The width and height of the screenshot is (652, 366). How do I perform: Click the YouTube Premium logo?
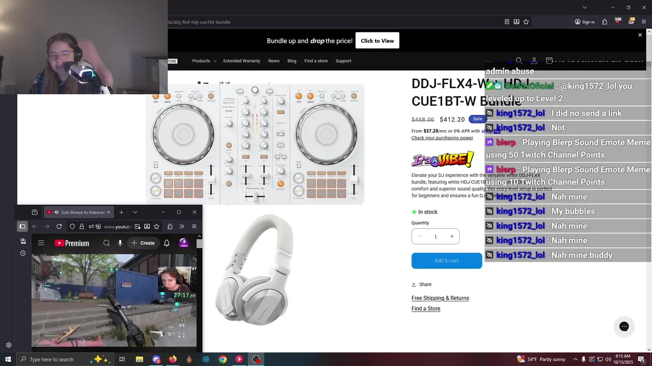(72, 243)
